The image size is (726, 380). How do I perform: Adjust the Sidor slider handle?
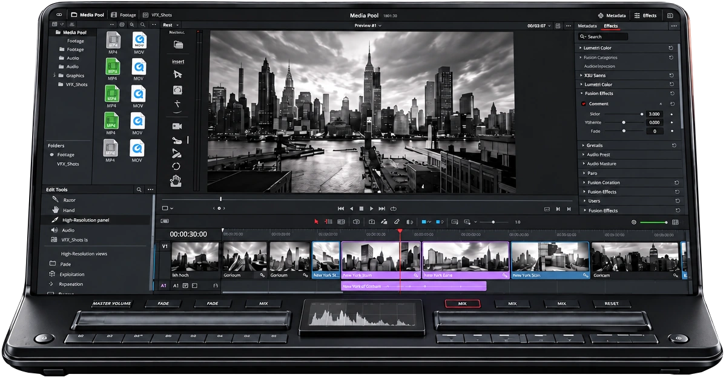[x=642, y=114]
